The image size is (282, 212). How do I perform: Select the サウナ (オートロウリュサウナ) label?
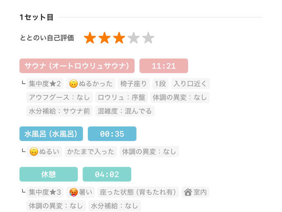[x=77, y=66]
